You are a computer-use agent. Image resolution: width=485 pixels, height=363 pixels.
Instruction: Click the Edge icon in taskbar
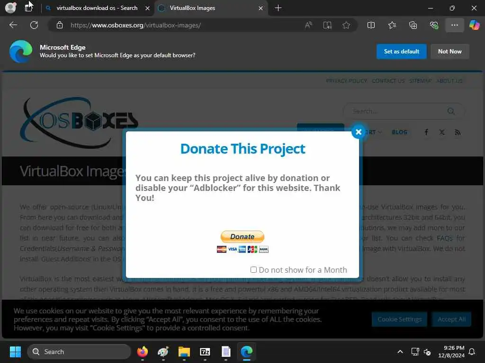tap(246, 352)
